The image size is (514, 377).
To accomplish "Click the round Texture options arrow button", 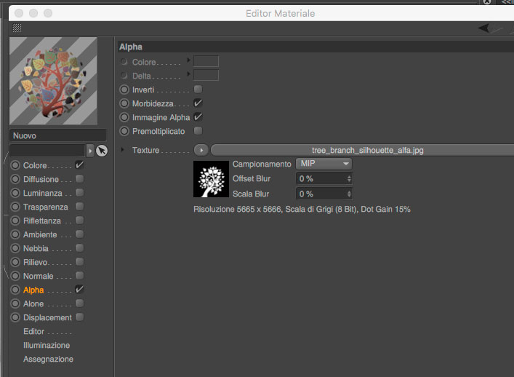I will tap(201, 150).
